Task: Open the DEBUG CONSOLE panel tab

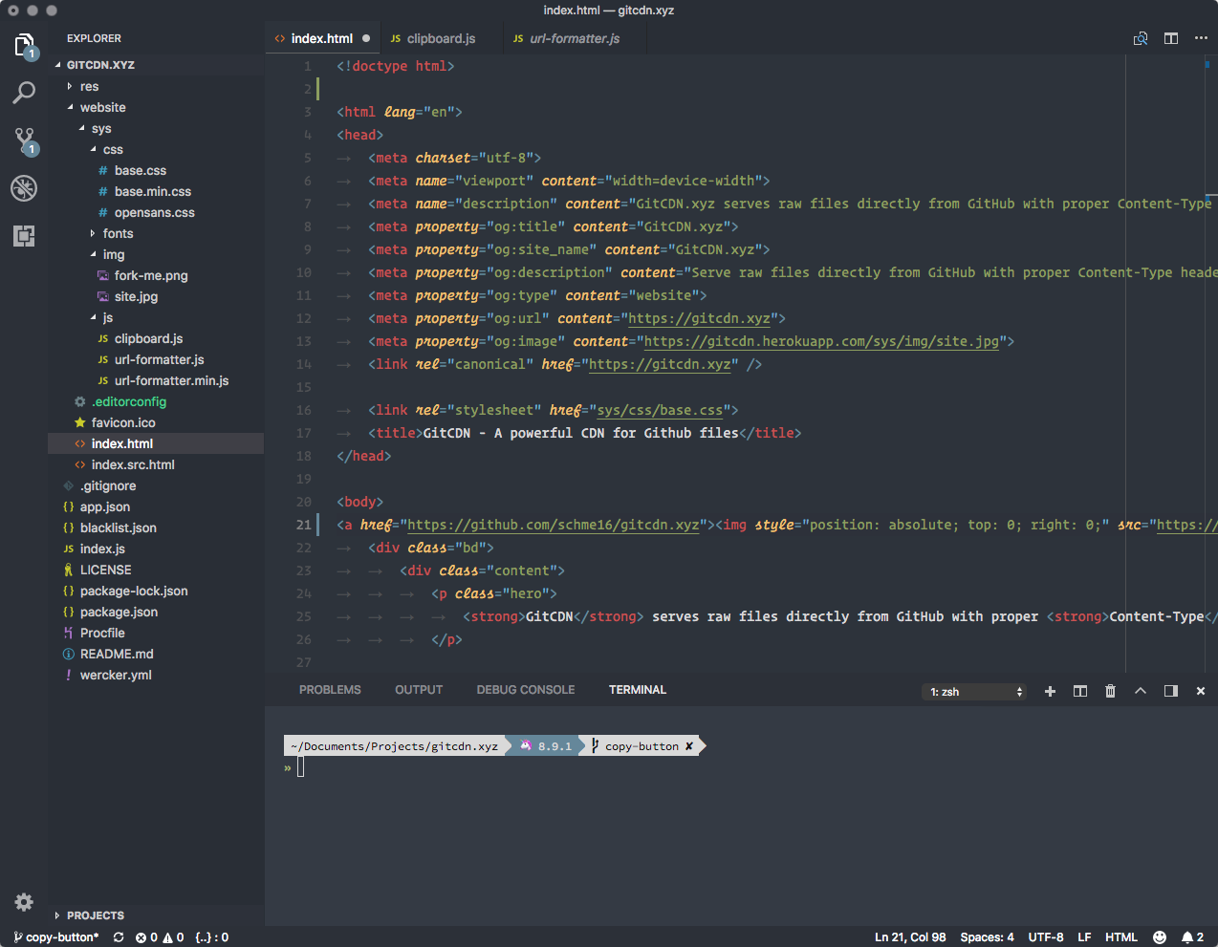Action: (525, 689)
